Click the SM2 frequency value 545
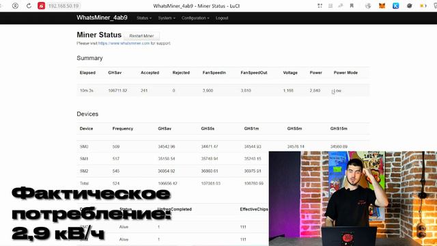 click(116, 171)
